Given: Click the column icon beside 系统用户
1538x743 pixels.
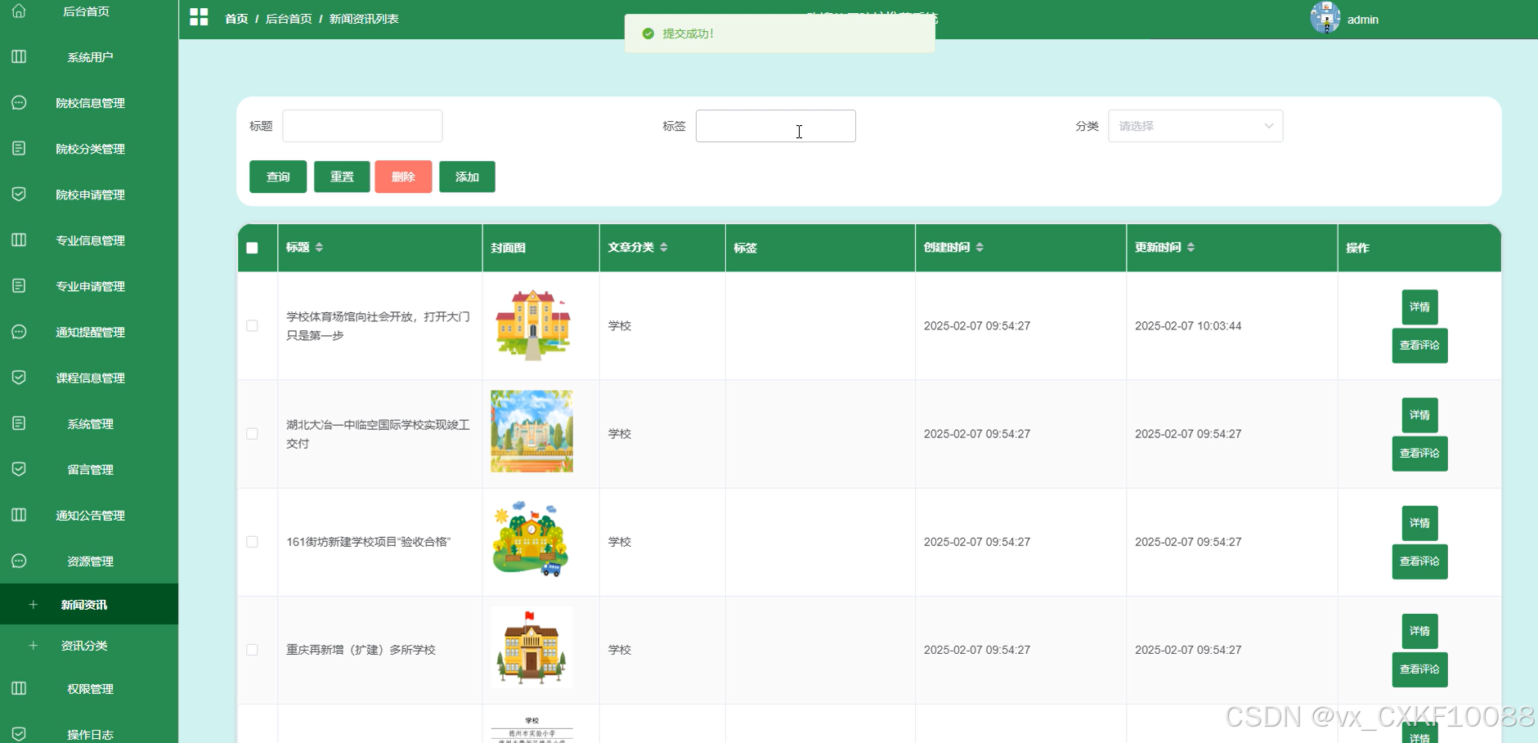Looking at the screenshot, I should pos(19,56).
